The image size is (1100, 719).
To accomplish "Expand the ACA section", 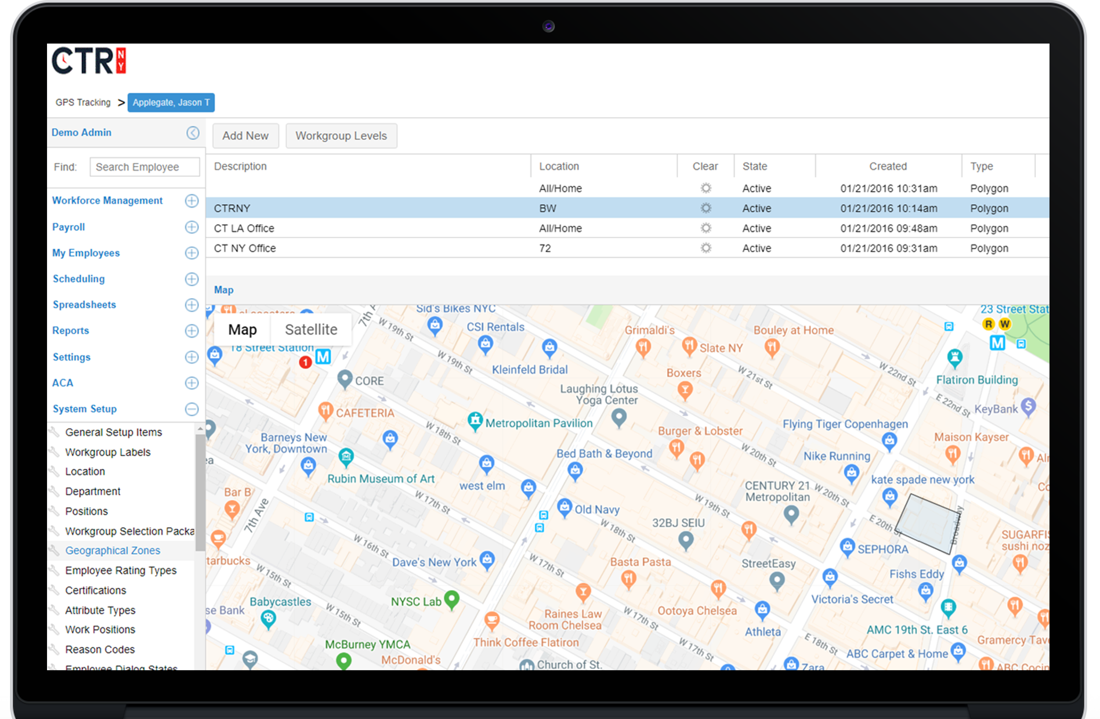I will pyautogui.click(x=191, y=383).
